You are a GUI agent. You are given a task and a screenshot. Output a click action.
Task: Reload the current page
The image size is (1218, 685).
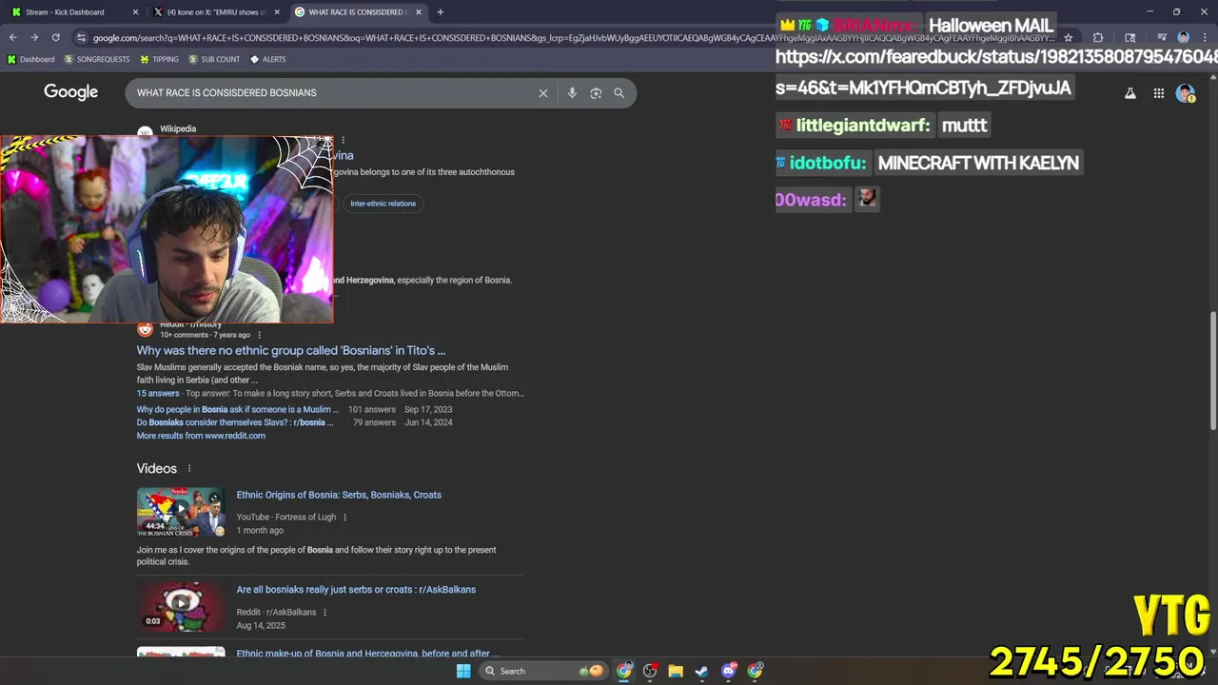(x=55, y=37)
